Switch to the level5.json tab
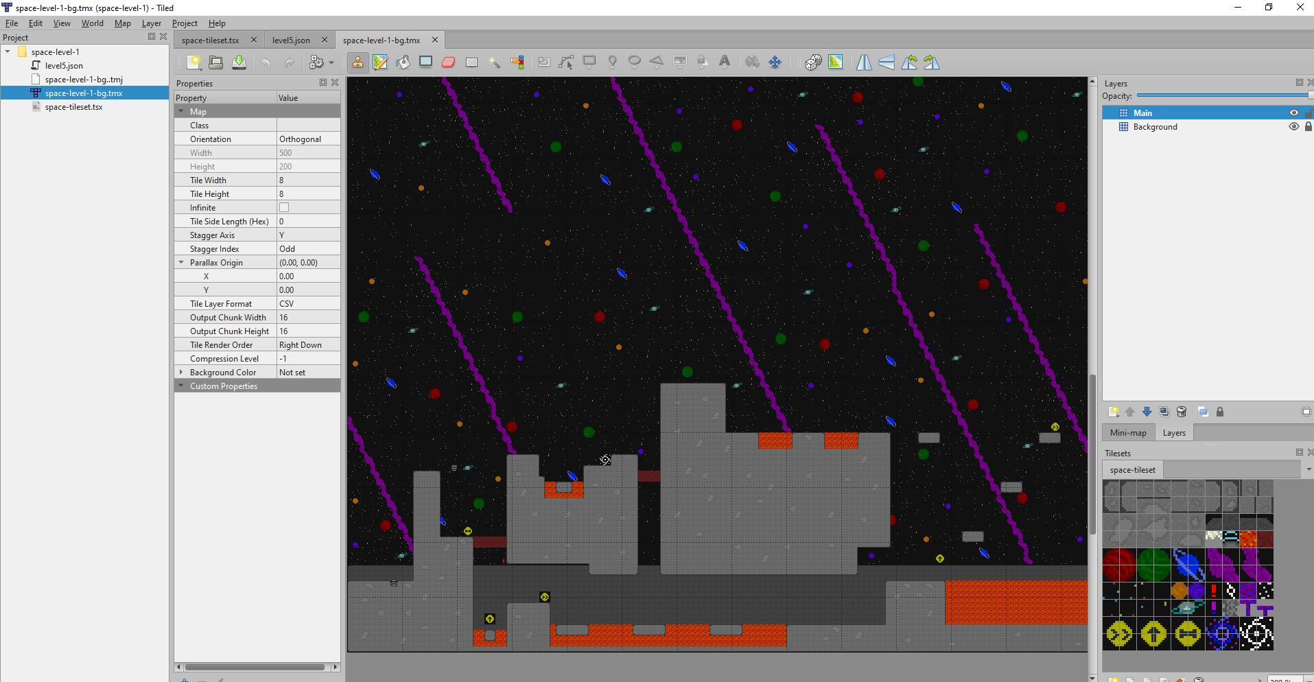1314x682 pixels. tap(291, 40)
